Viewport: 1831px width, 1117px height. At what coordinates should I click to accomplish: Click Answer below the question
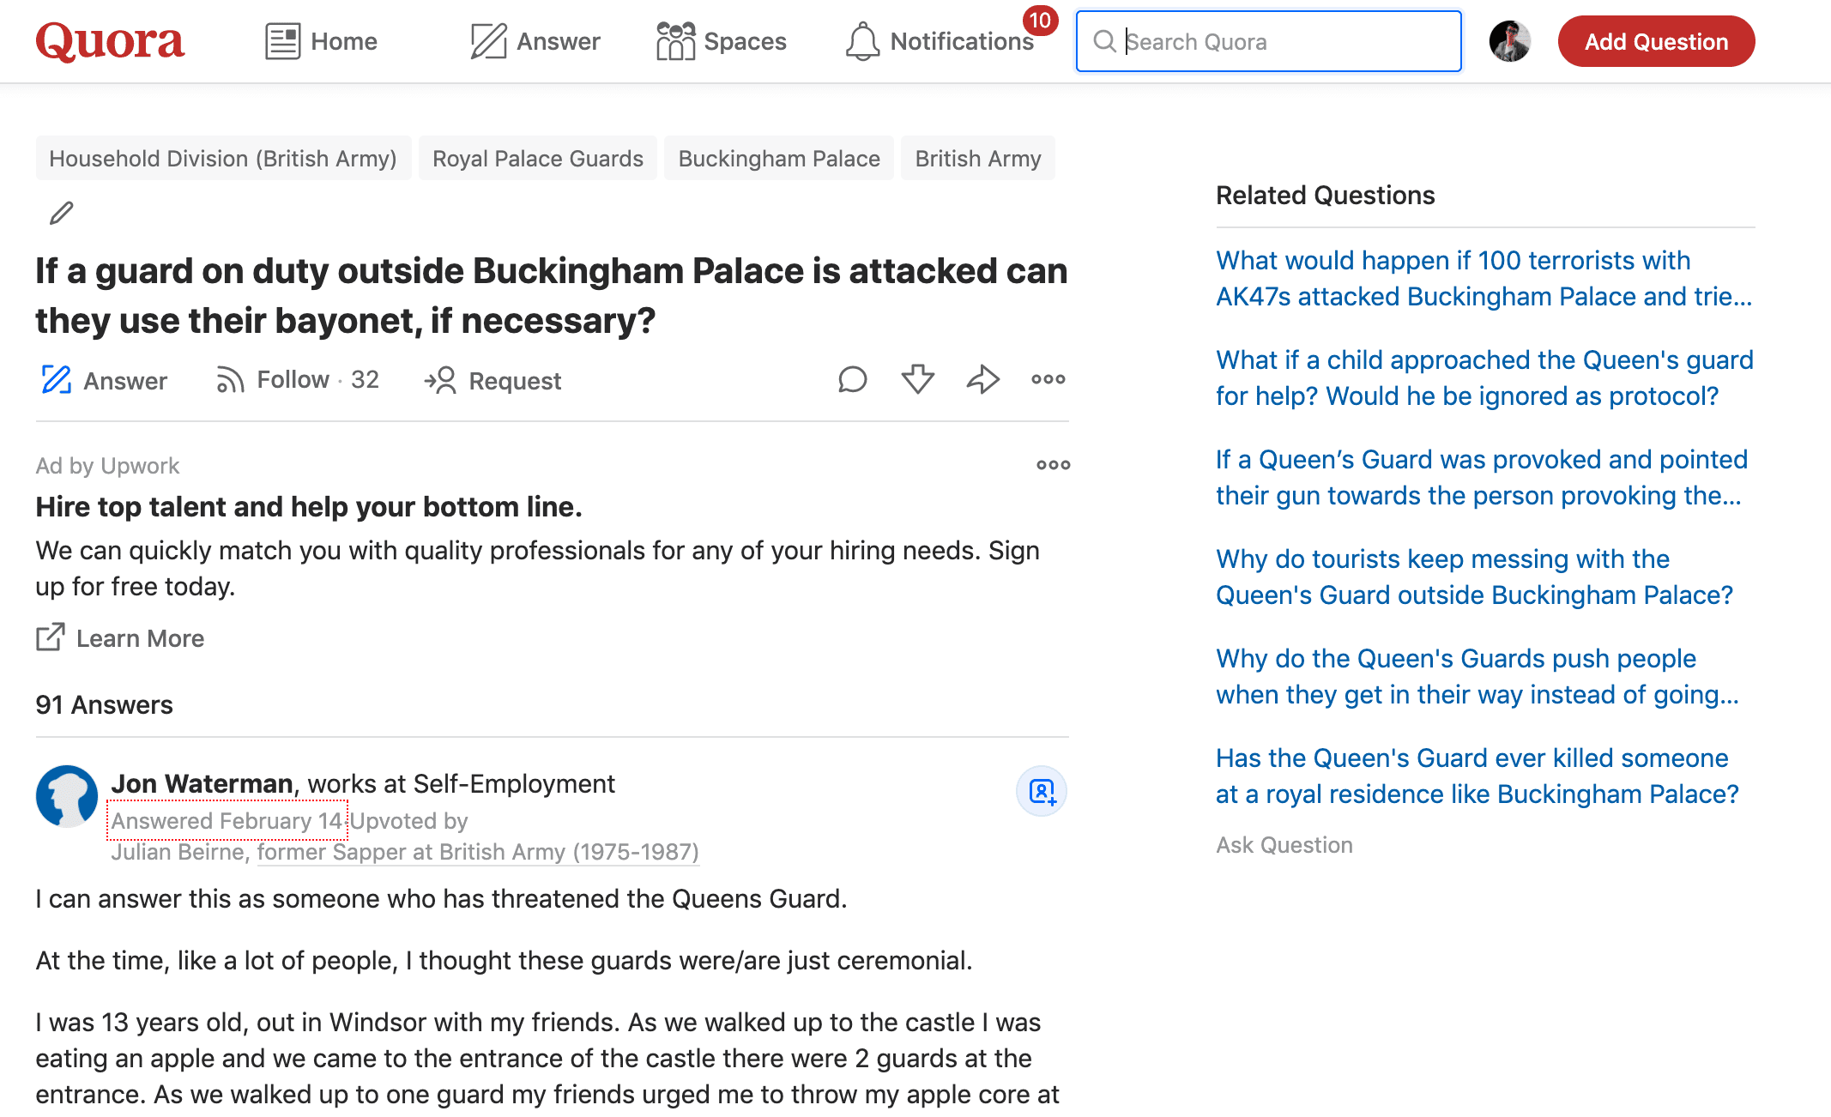(x=104, y=380)
